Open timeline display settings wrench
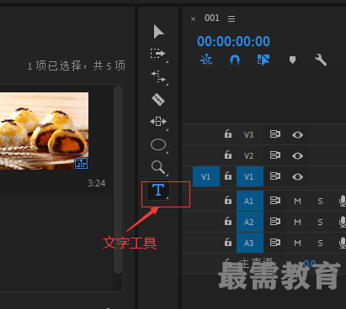This screenshot has width=346, height=309. pos(321,60)
